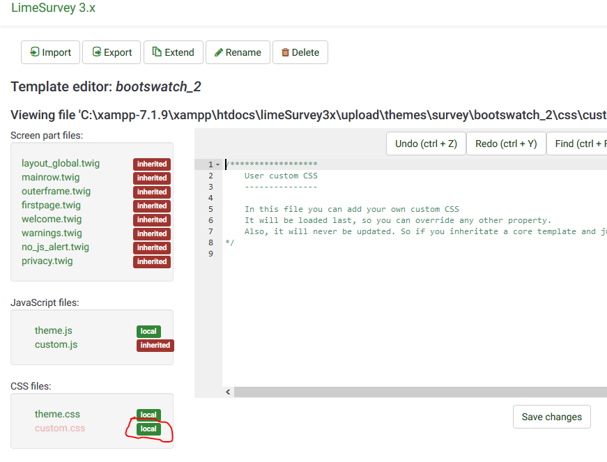
Task: Click the Rename pencil button
Action: click(238, 52)
